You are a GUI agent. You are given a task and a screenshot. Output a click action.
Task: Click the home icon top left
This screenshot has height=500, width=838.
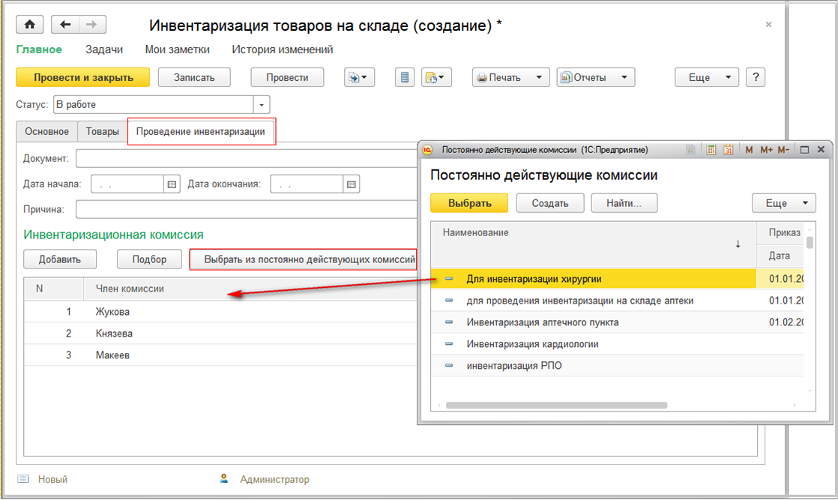29,24
